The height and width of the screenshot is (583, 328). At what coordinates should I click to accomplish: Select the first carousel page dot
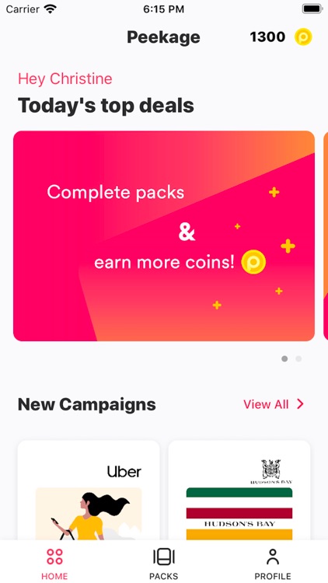[x=284, y=359]
